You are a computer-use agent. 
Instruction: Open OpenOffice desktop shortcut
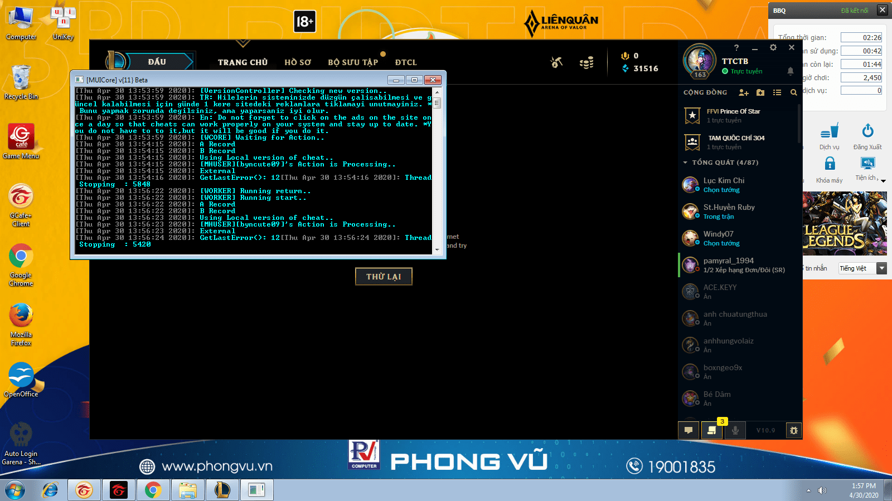pos(21,380)
